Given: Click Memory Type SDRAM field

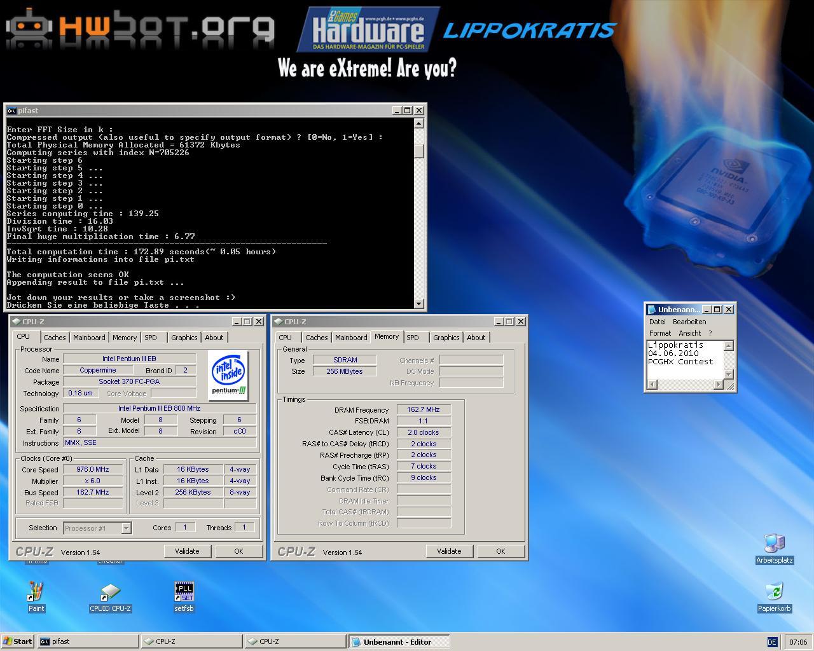Looking at the screenshot, I should (x=345, y=360).
